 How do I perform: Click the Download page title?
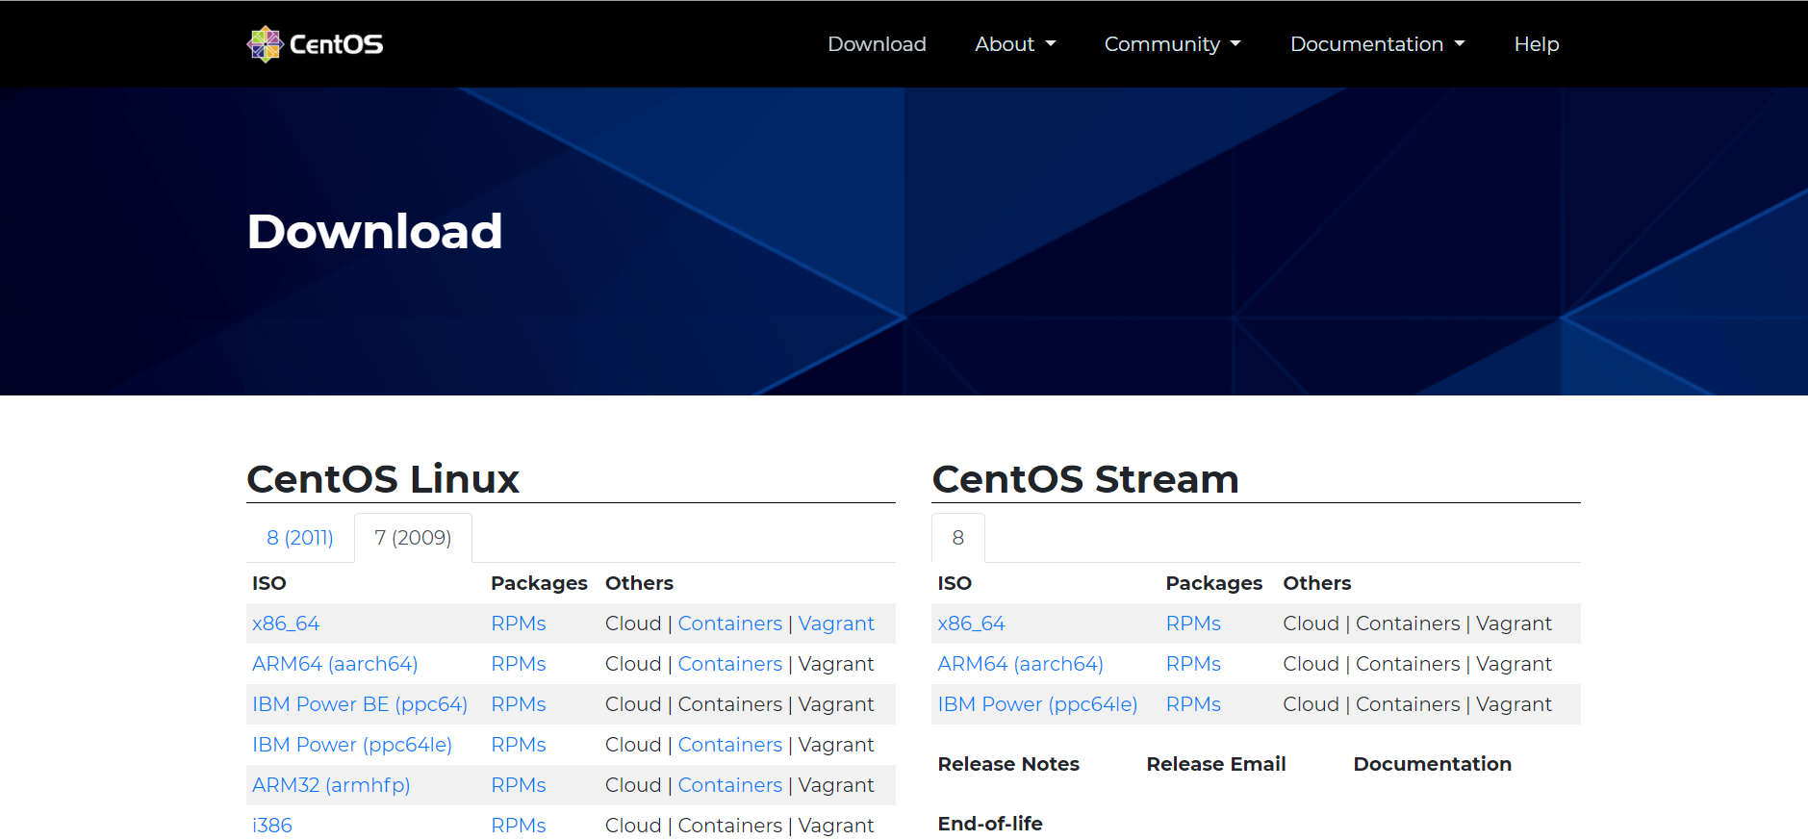click(x=375, y=232)
